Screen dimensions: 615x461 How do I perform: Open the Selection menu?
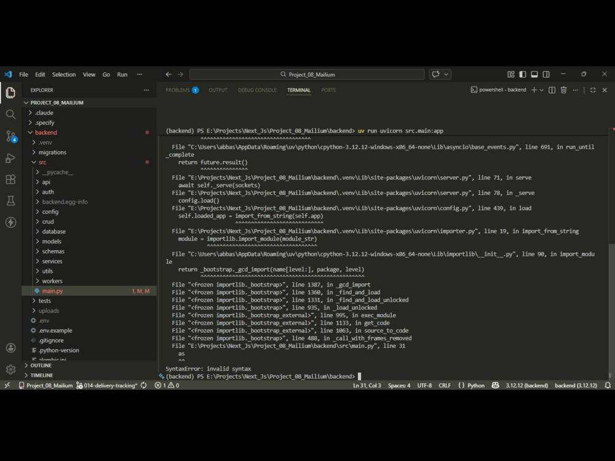coord(64,74)
